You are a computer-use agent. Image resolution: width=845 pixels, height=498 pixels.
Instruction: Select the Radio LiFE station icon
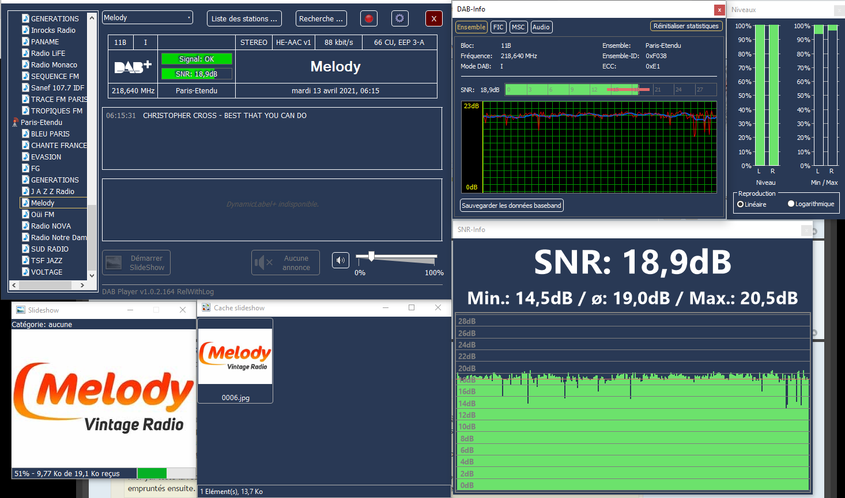tap(25, 53)
